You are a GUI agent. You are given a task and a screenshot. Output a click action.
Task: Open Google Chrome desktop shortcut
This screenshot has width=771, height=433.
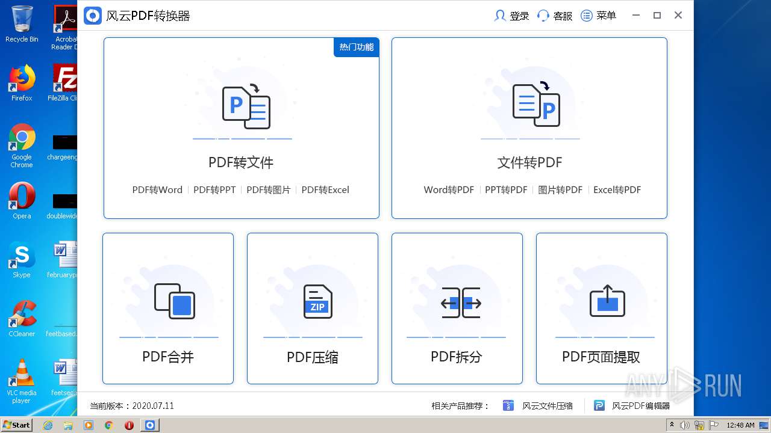pos(22,146)
